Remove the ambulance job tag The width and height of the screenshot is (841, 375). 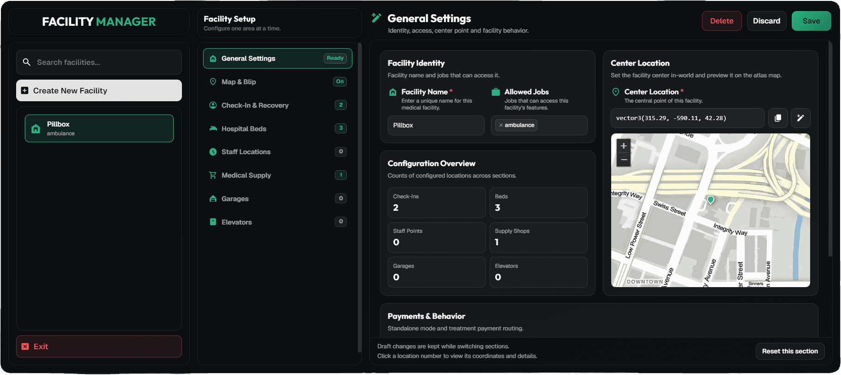[x=501, y=125]
